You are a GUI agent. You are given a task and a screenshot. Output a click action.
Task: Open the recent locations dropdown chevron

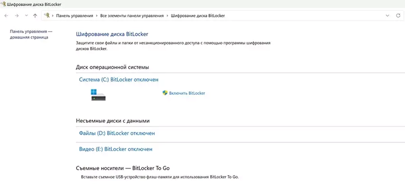point(26,16)
